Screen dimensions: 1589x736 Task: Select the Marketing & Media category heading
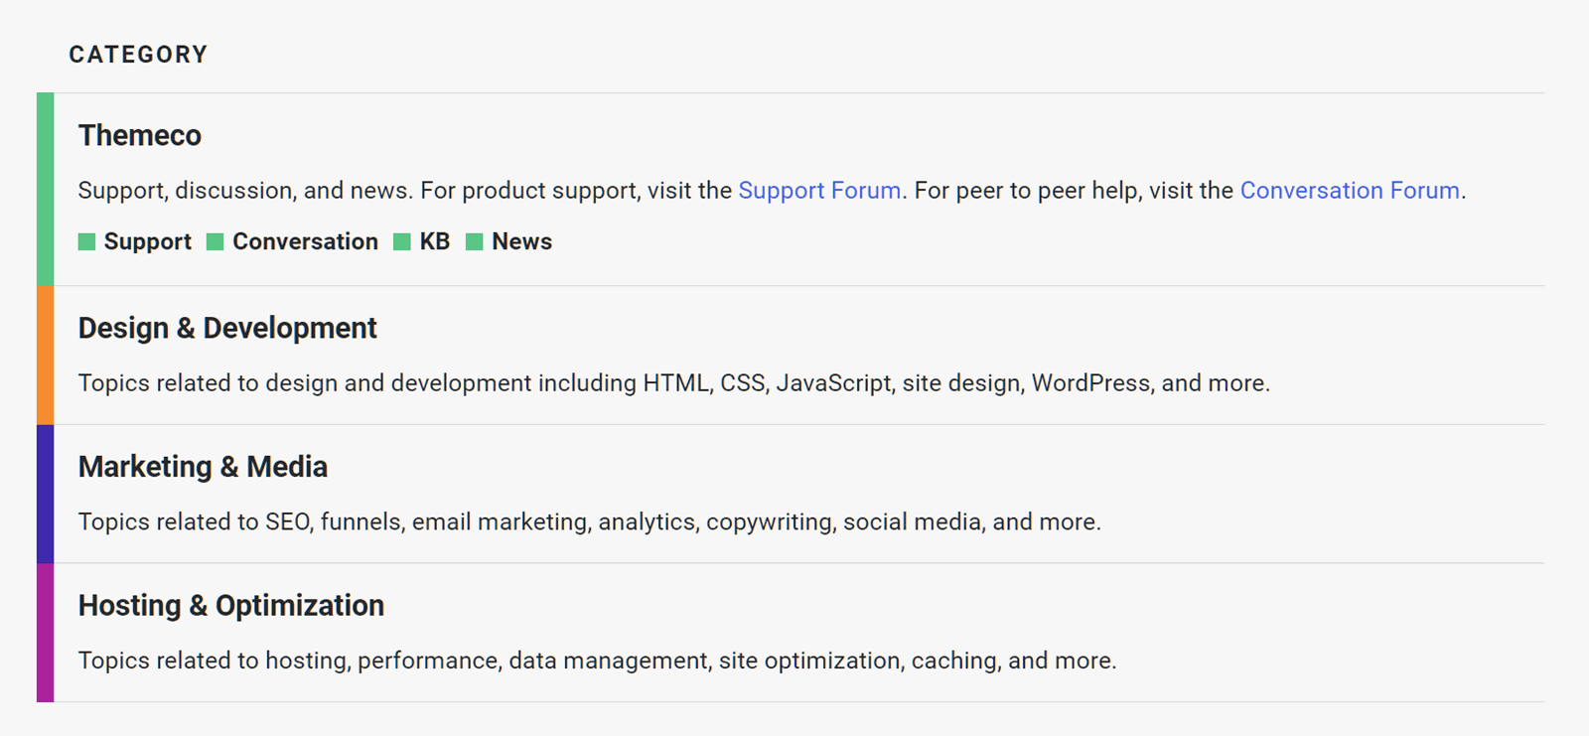pos(203,467)
